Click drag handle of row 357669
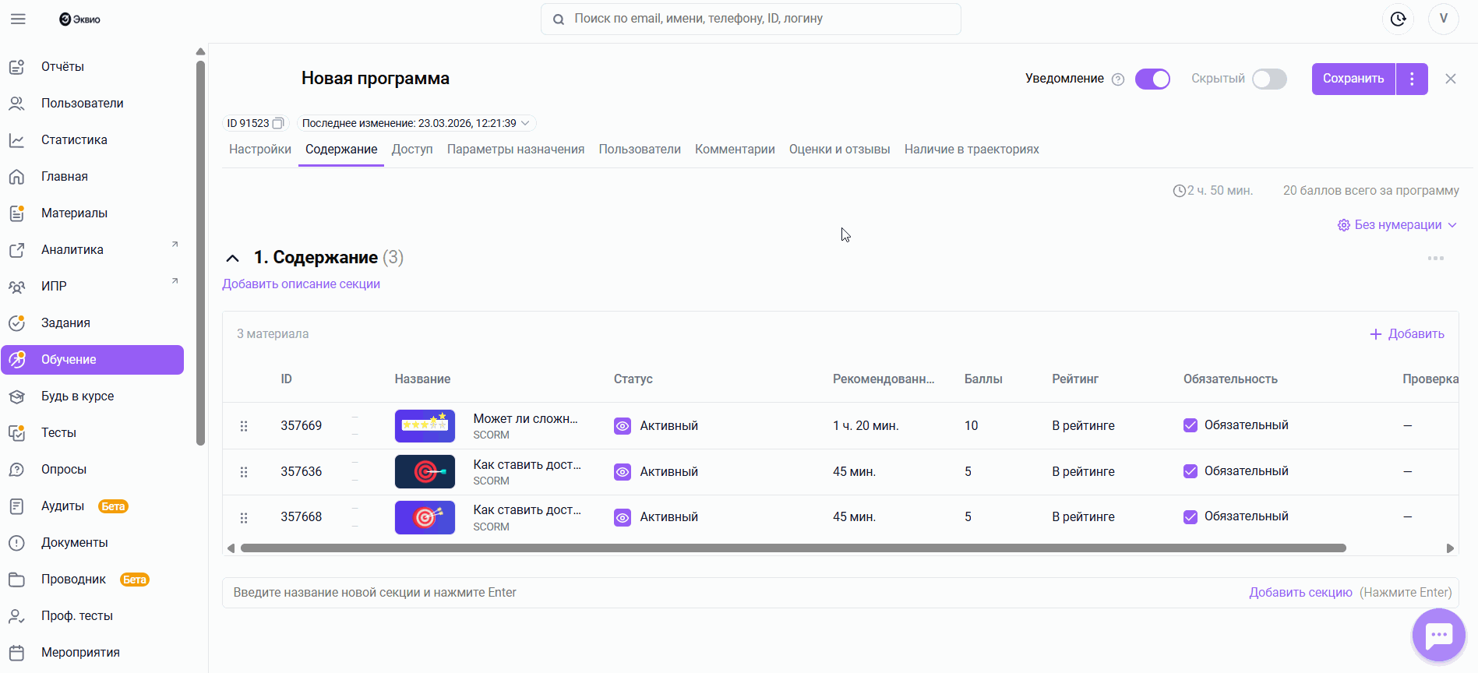 [x=244, y=426]
